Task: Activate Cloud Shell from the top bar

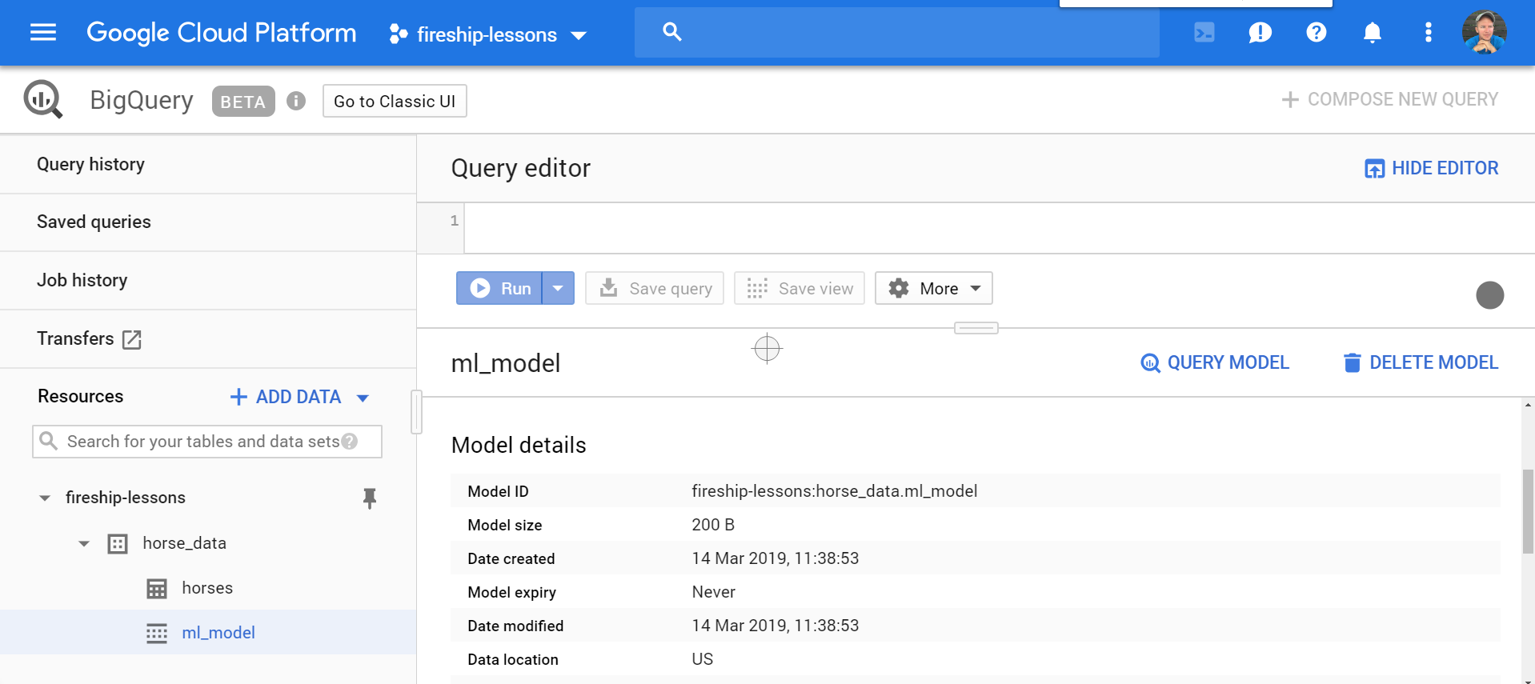Action: [x=1204, y=33]
